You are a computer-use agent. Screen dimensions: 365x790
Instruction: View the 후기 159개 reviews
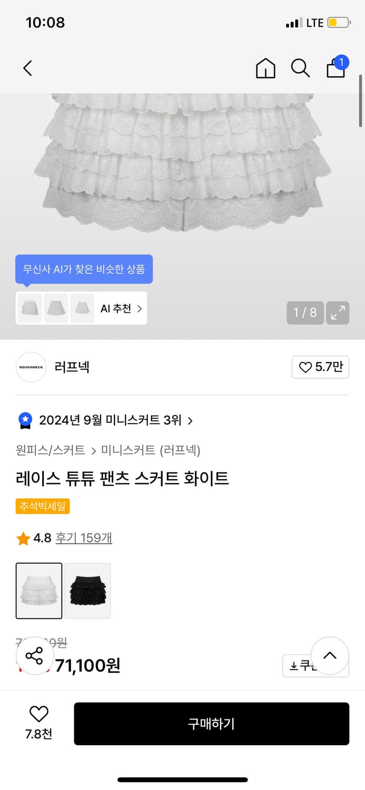click(84, 538)
